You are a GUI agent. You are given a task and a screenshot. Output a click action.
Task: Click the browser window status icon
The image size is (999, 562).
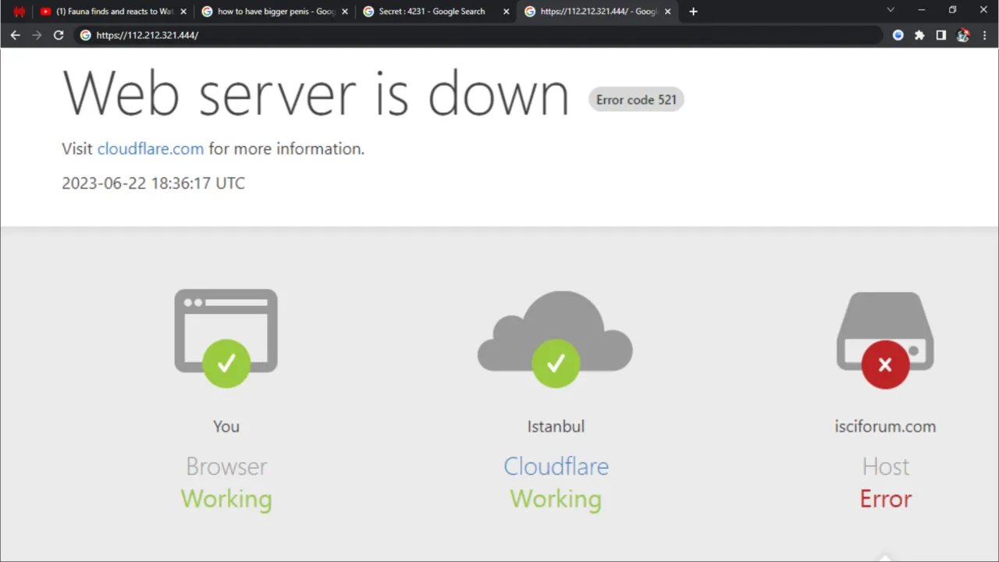point(226,338)
